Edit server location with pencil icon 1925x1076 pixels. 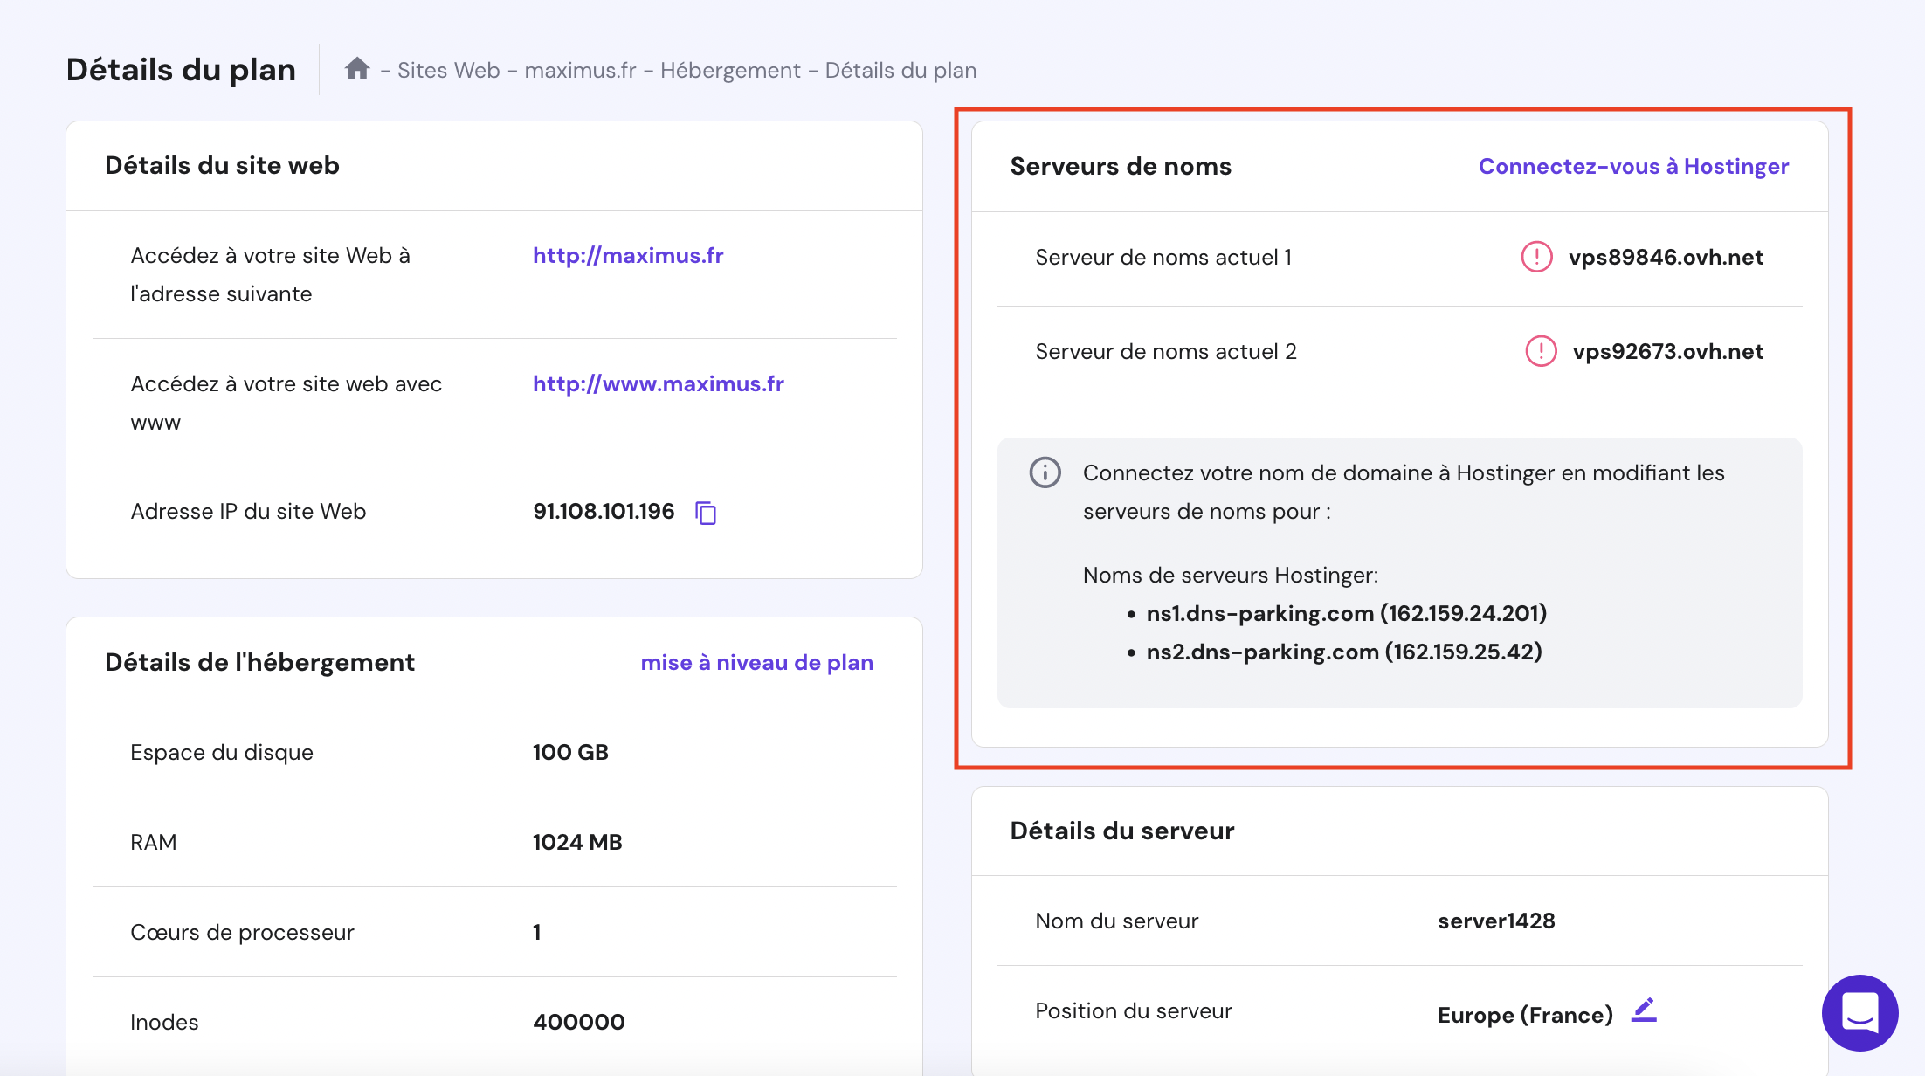click(1644, 1010)
